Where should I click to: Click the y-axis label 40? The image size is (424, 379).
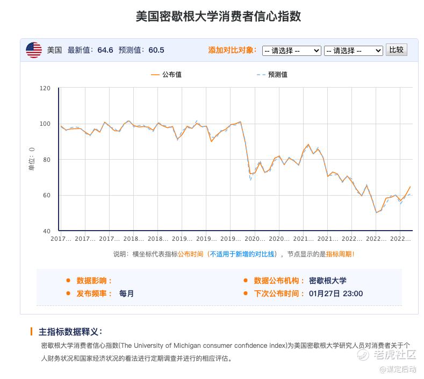pyautogui.click(x=47, y=231)
